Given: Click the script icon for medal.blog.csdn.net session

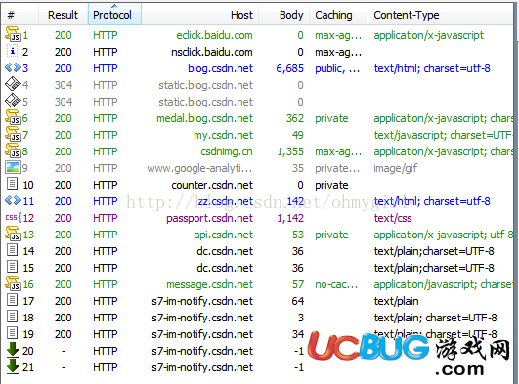Looking at the screenshot, I should (x=13, y=117).
